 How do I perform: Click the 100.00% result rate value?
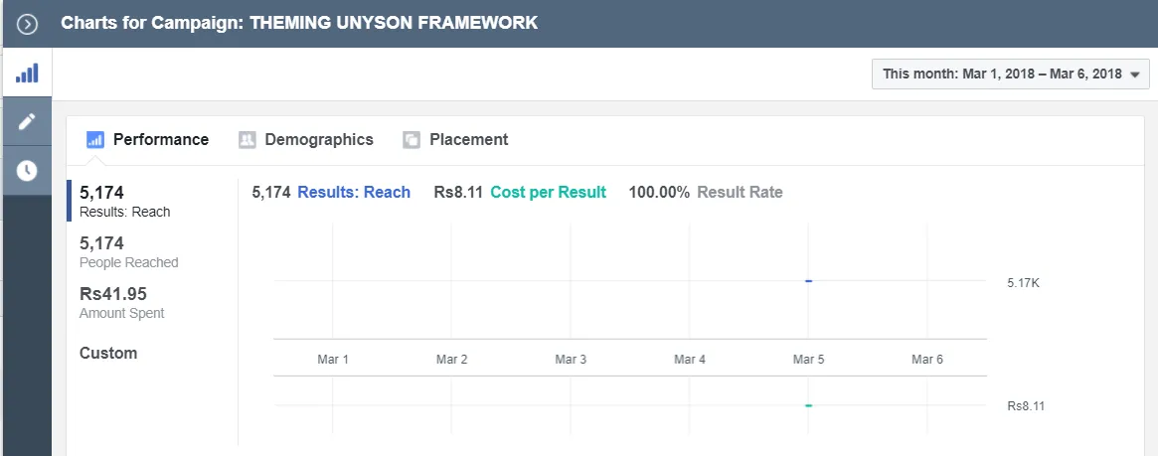tap(659, 193)
